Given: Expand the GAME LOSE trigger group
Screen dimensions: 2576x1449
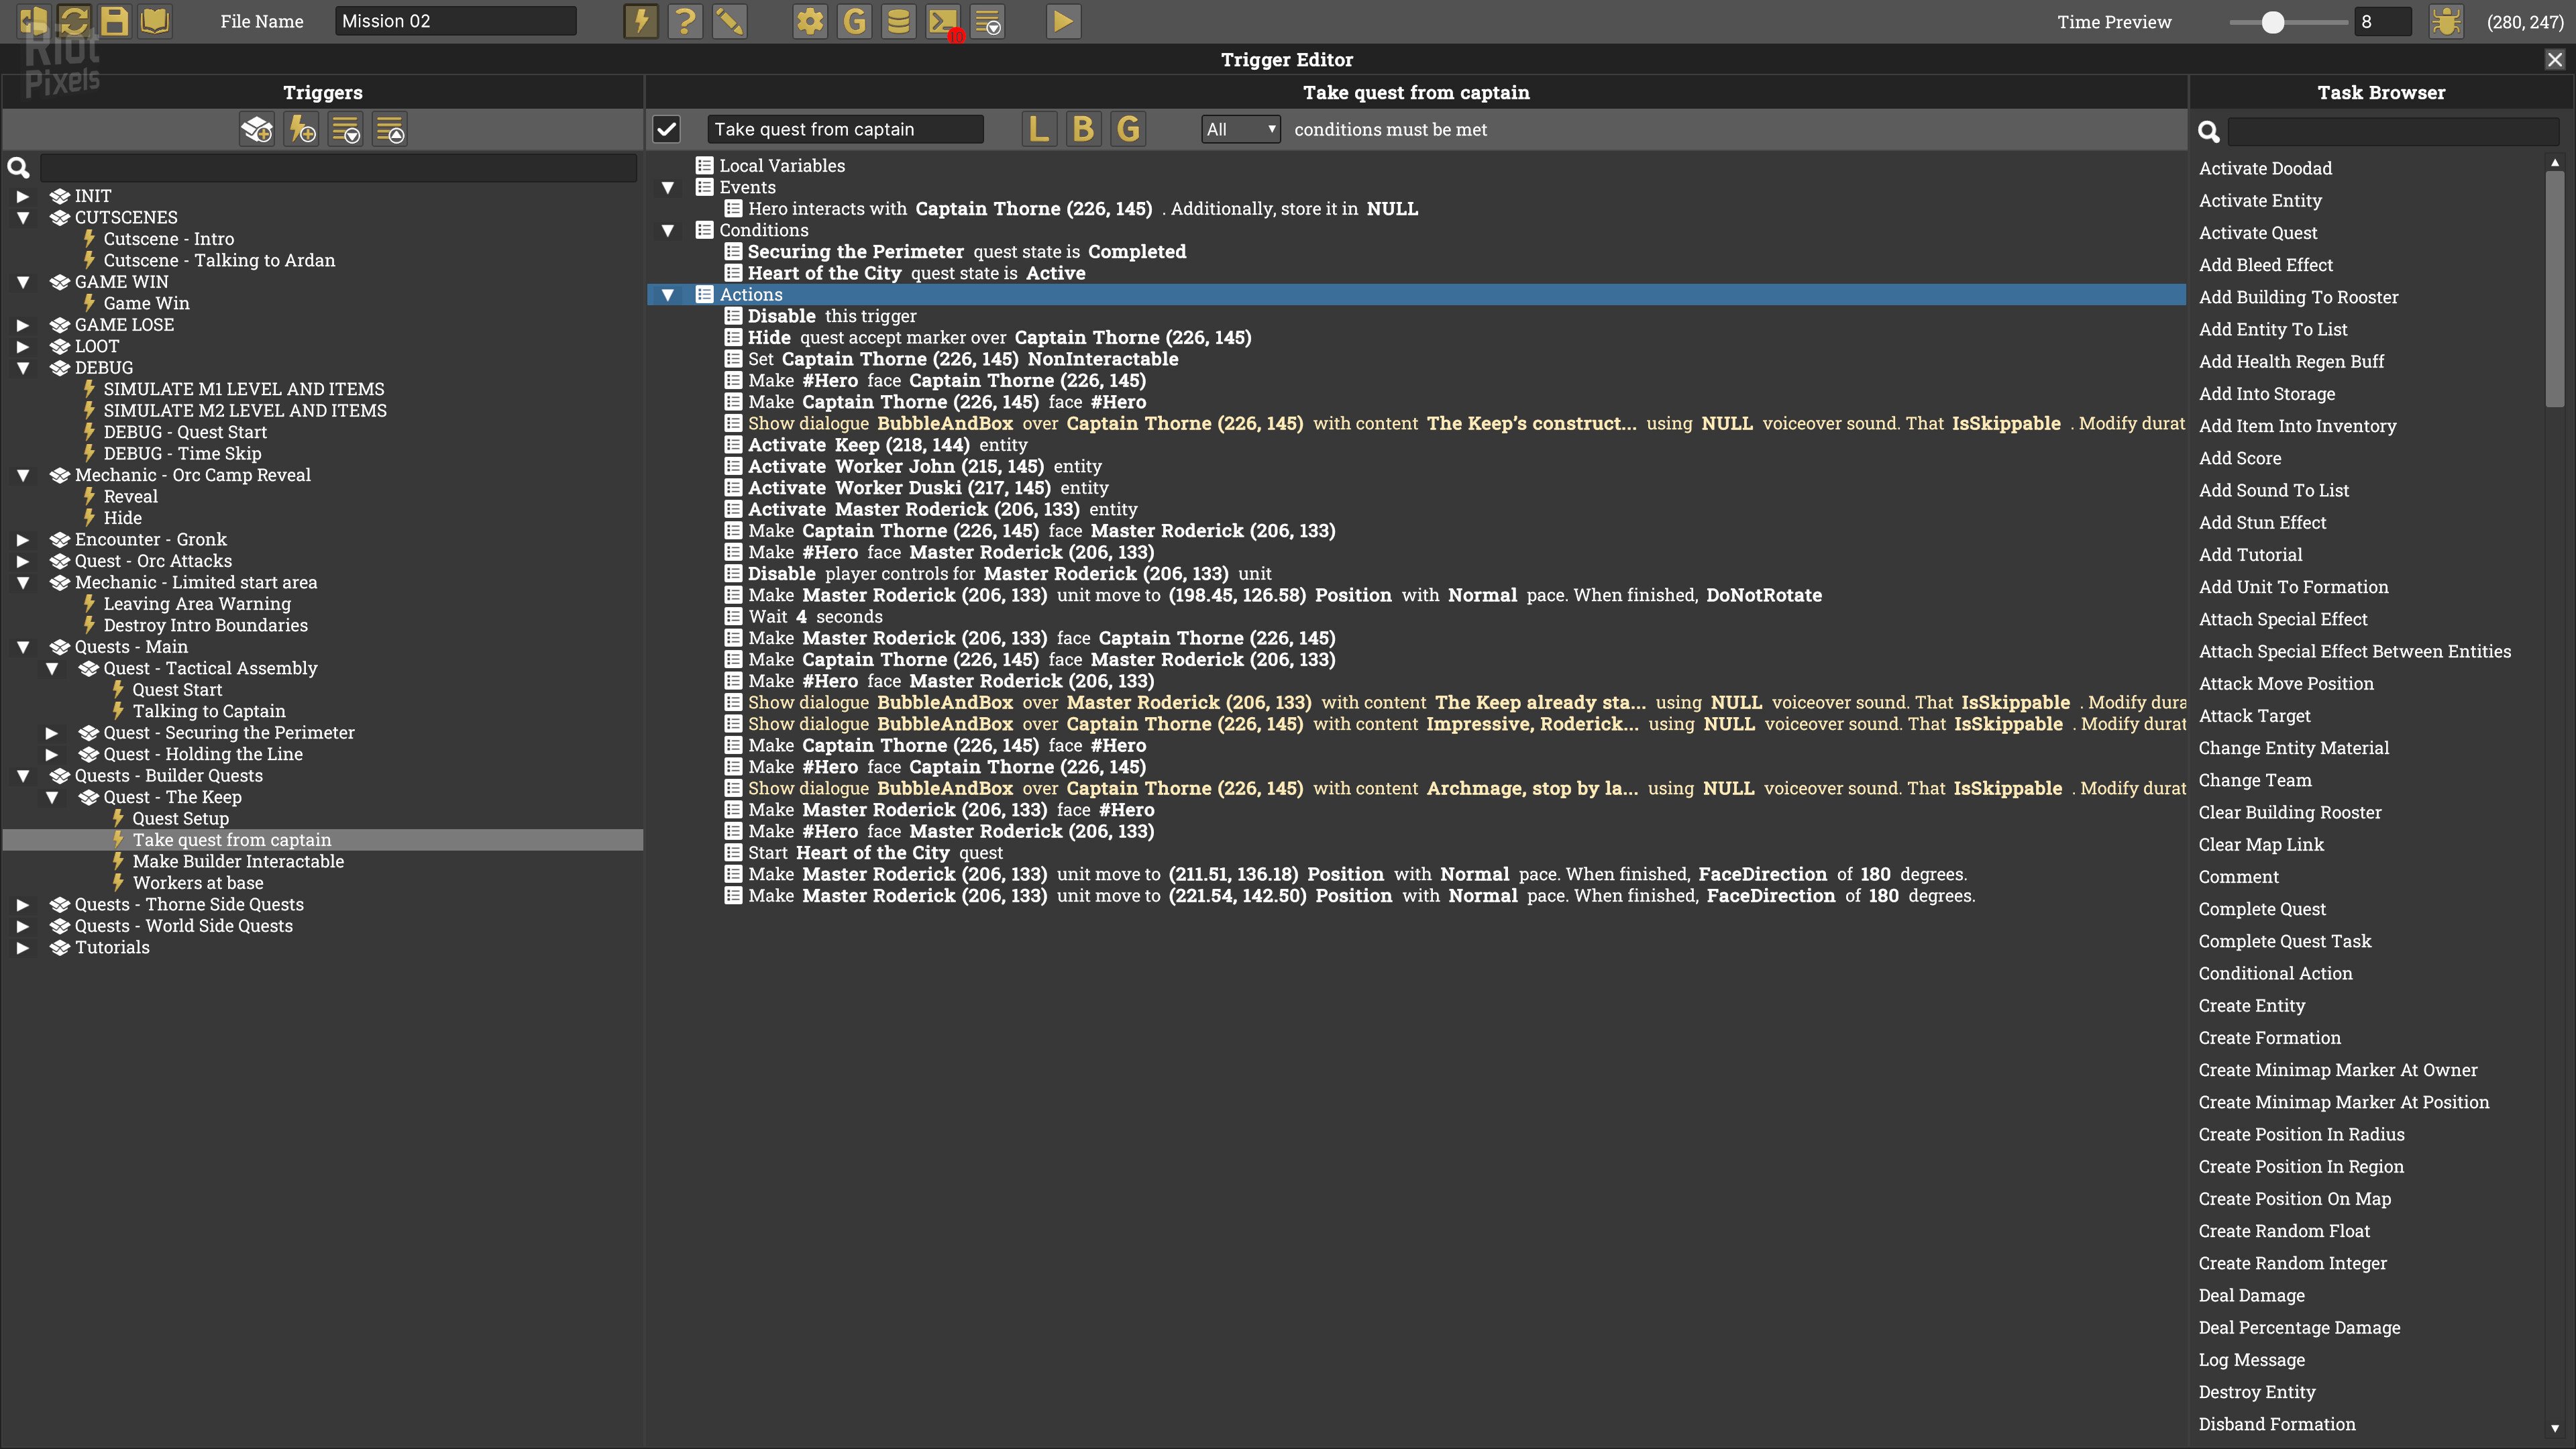Looking at the screenshot, I should pyautogui.click(x=22, y=324).
